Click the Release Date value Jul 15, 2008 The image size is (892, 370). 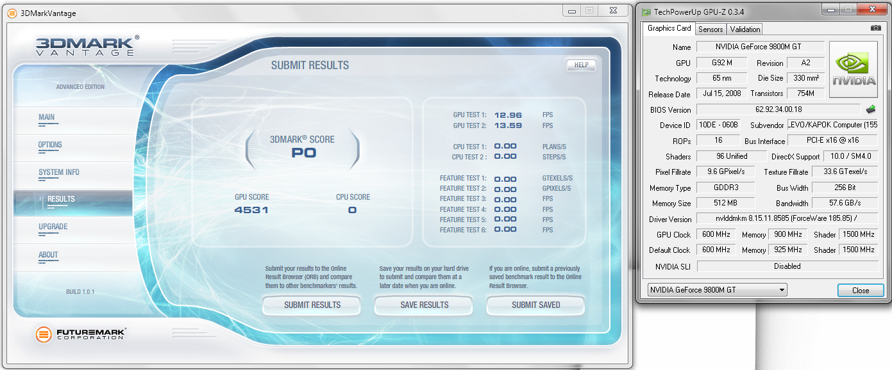(721, 93)
